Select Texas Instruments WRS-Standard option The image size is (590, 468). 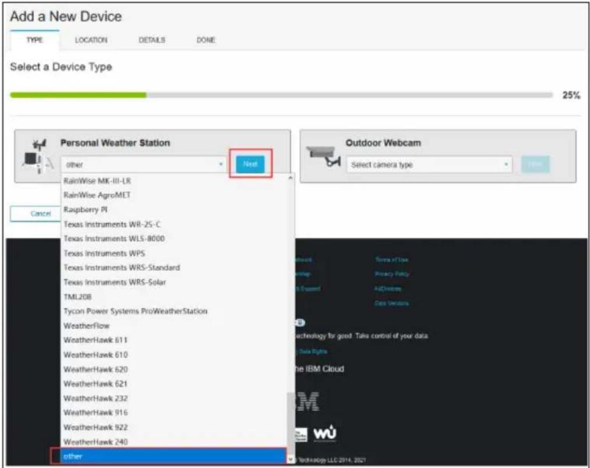point(174,268)
